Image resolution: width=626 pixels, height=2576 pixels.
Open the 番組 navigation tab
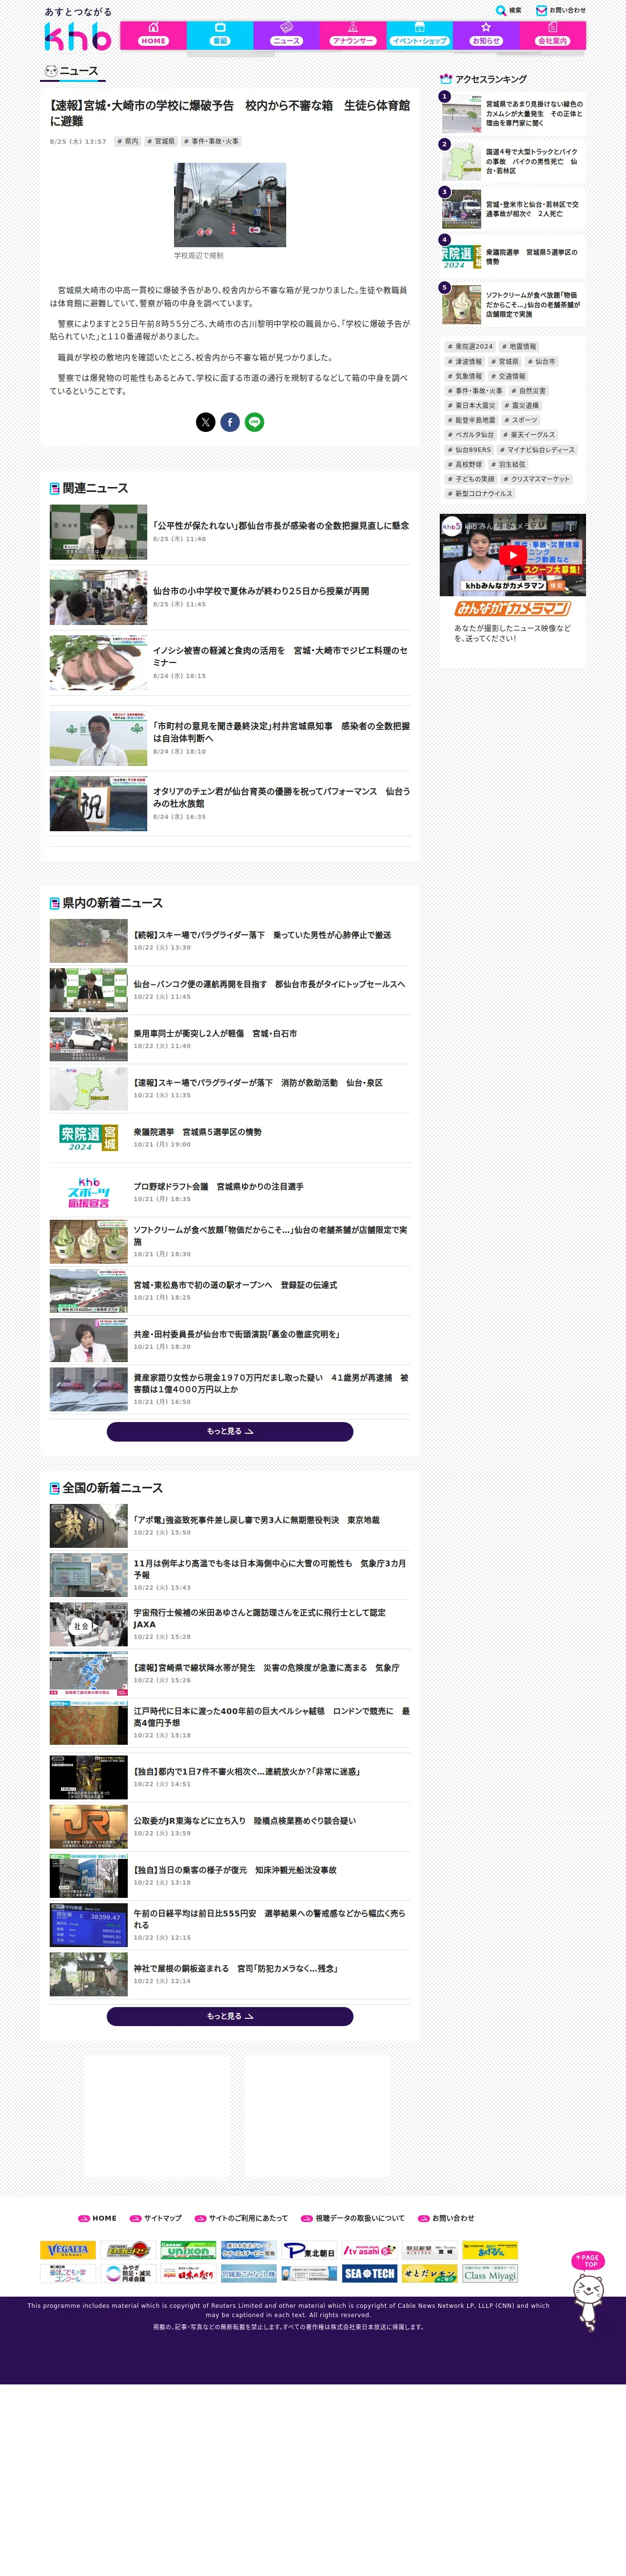220,35
